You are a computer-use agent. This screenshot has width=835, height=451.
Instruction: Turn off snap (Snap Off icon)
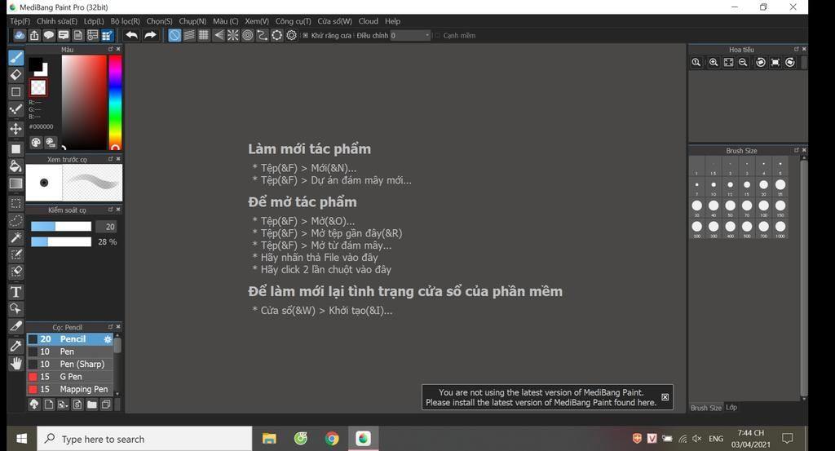coord(175,35)
